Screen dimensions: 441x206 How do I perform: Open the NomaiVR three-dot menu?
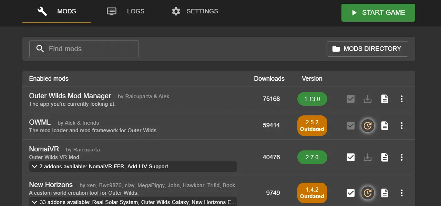click(x=401, y=157)
